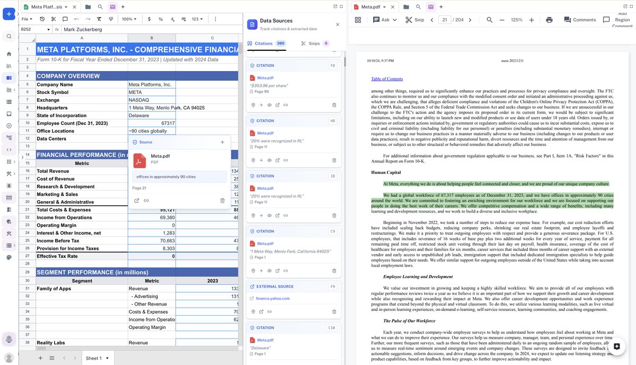Viewport: 636px width, 365px height.
Task: Open the search icon in the left sidebar
Action: (x=9, y=37)
